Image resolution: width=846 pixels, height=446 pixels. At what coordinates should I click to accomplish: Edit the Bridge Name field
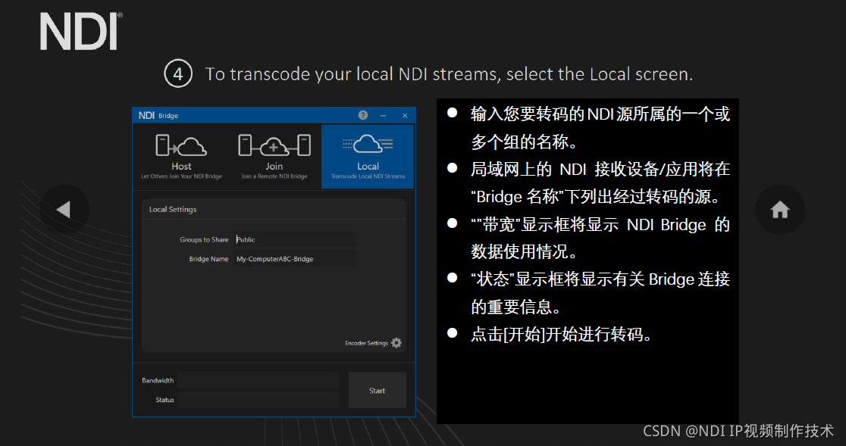(295, 259)
